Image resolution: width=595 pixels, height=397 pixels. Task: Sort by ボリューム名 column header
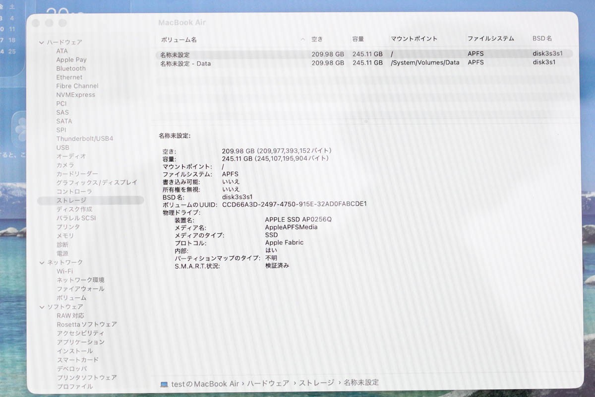(x=178, y=39)
